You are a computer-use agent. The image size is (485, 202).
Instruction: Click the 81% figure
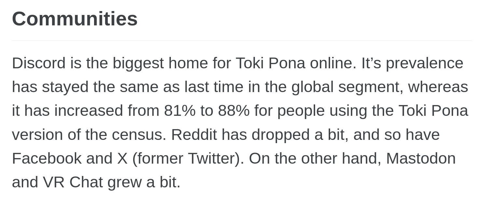click(180, 111)
